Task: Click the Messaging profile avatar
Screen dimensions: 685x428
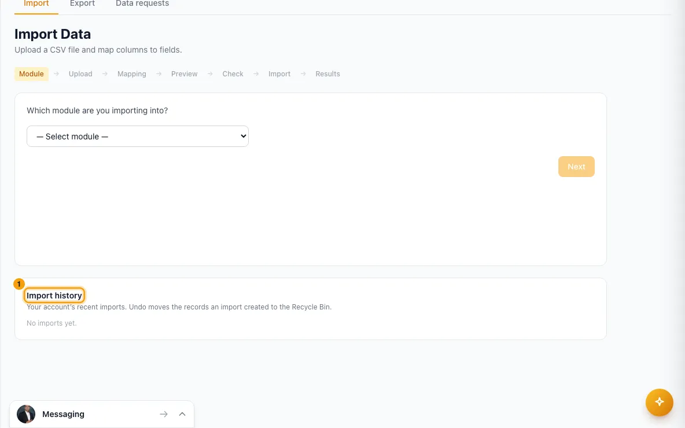Action: [26, 414]
